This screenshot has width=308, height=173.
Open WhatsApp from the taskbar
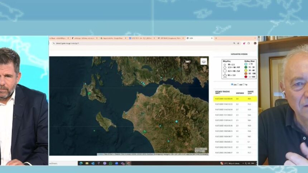click(x=111, y=163)
